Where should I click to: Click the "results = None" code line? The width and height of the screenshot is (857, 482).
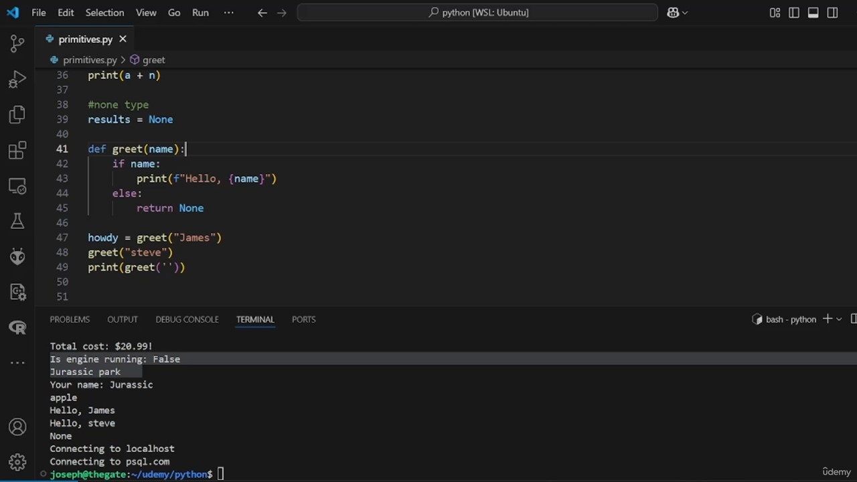130,119
